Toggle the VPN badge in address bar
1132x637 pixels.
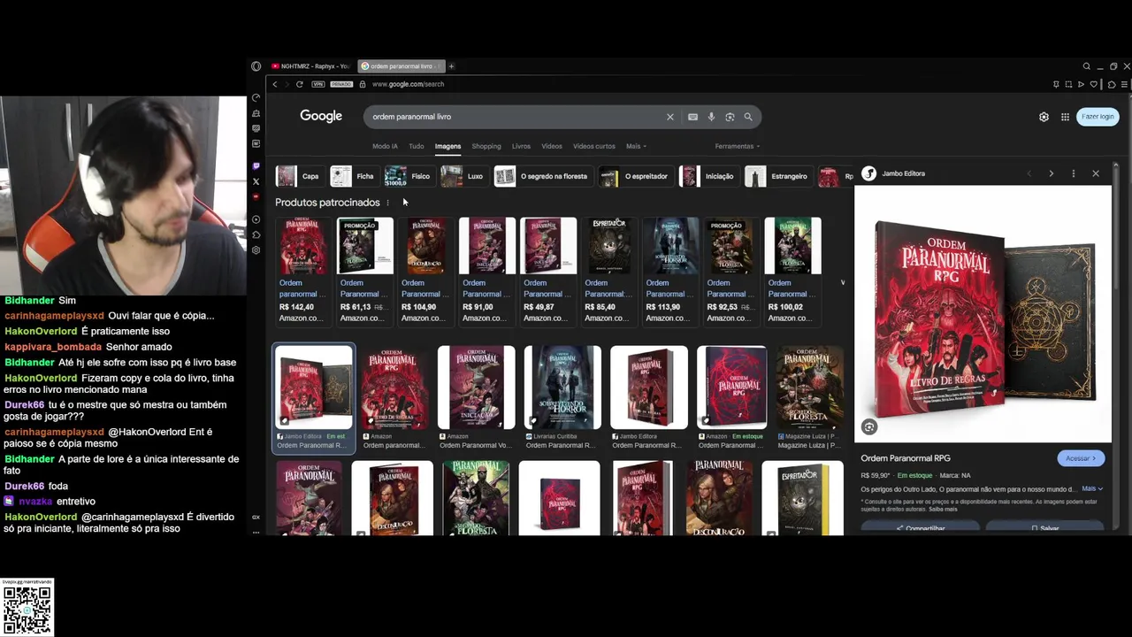click(x=317, y=84)
